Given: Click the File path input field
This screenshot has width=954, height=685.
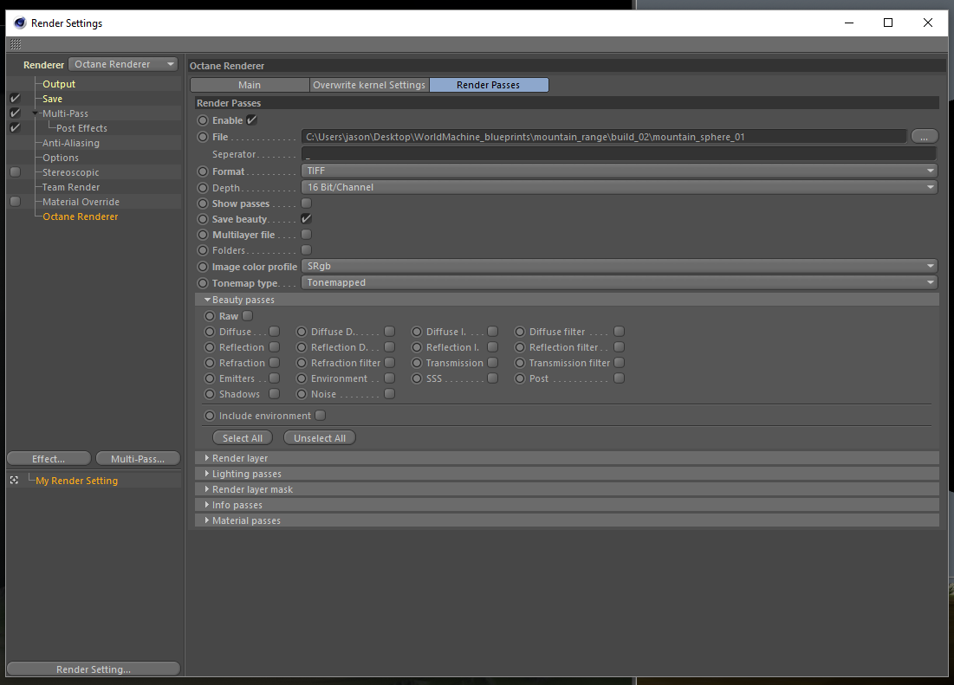Looking at the screenshot, I should point(604,137).
